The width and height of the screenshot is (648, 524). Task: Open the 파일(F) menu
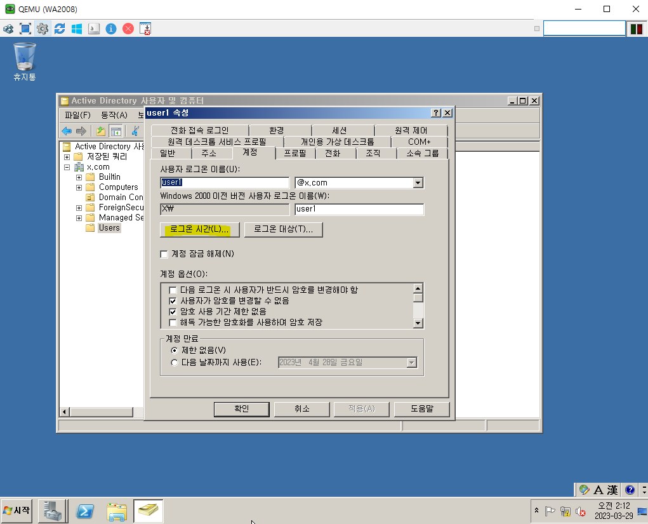click(77, 115)
